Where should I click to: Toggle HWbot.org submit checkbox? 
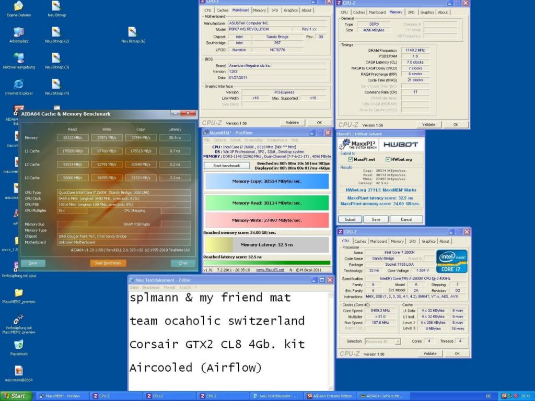click(388, 159)
